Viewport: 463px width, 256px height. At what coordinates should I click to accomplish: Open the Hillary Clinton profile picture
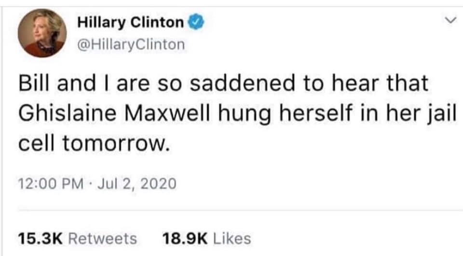(42, 32)
